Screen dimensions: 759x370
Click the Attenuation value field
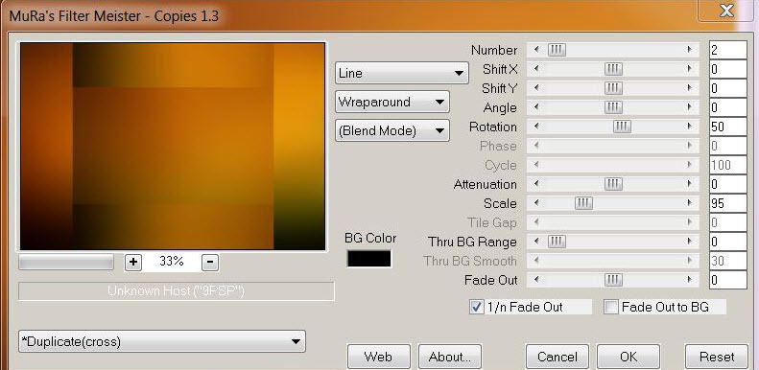pyautogui.click(x=728, y=184)
